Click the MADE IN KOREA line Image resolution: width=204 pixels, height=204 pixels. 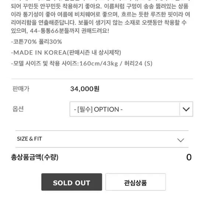click(x=66, y=53)
